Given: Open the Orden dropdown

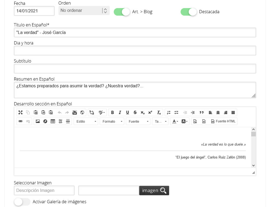Looking at the screenshot, I should pyautogui.click(x=84, y=11).
